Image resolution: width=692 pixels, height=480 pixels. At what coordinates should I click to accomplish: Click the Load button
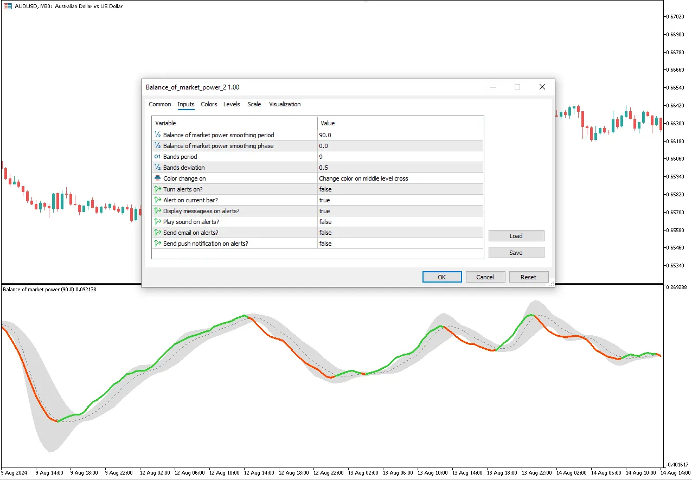tap(516, 236)
